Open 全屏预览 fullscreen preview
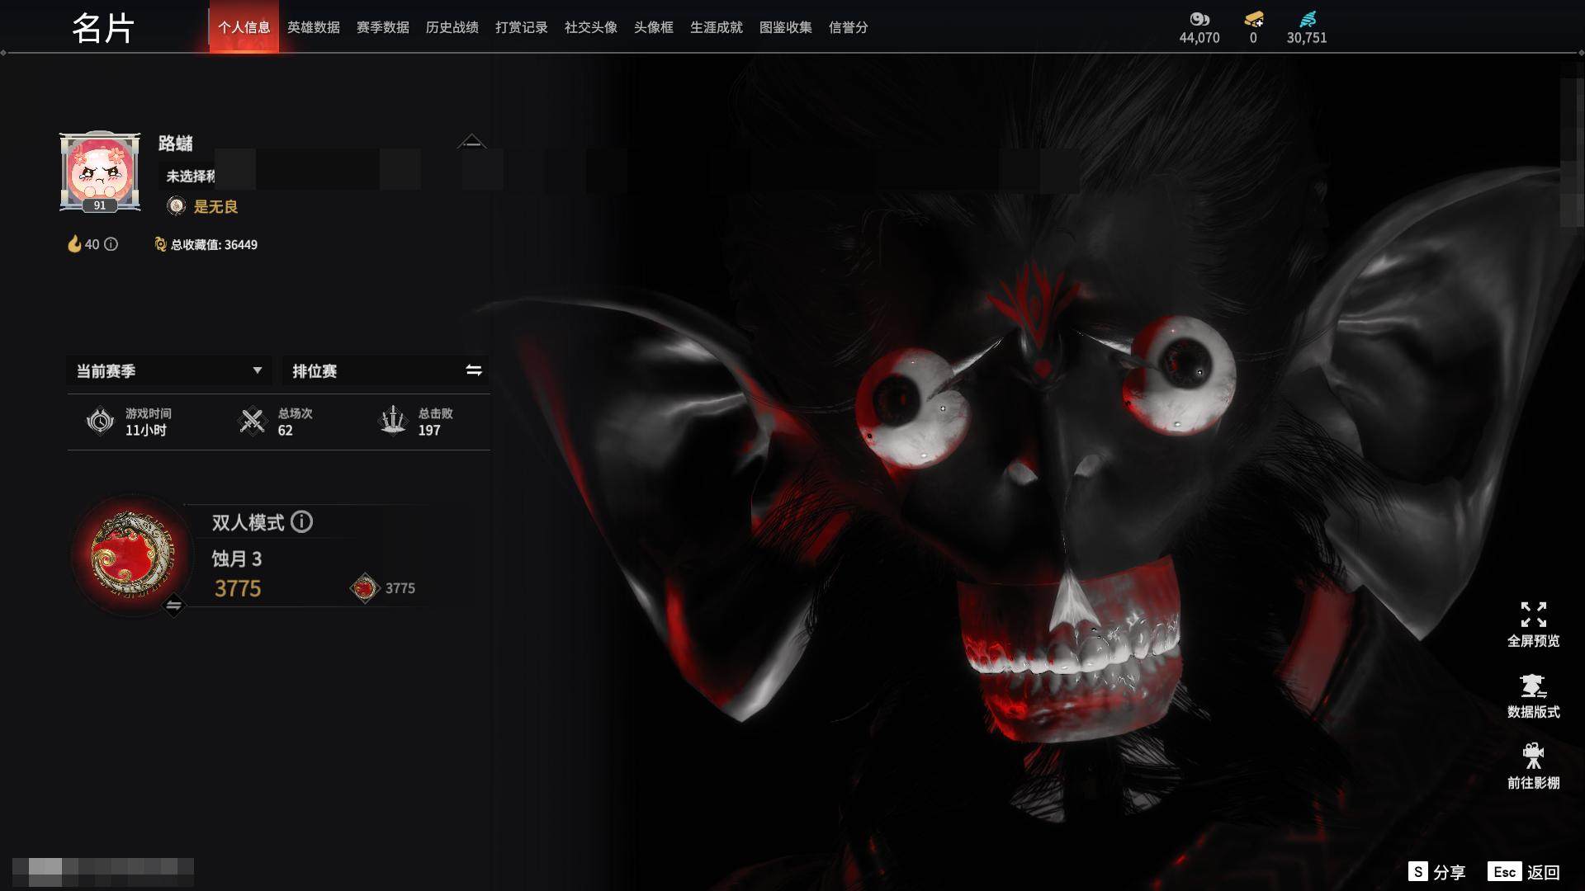The width and height of the screenshot is (1585, 891). point(1533,625)
